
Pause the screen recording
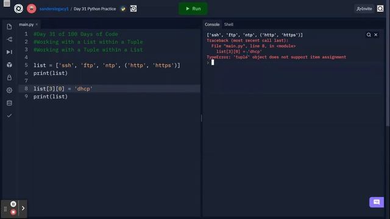pyautogui.click(x=13, y=204)
